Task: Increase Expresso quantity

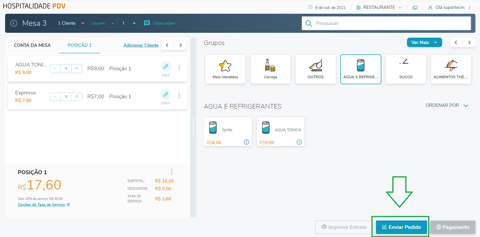Action: (x=77, y=97)
